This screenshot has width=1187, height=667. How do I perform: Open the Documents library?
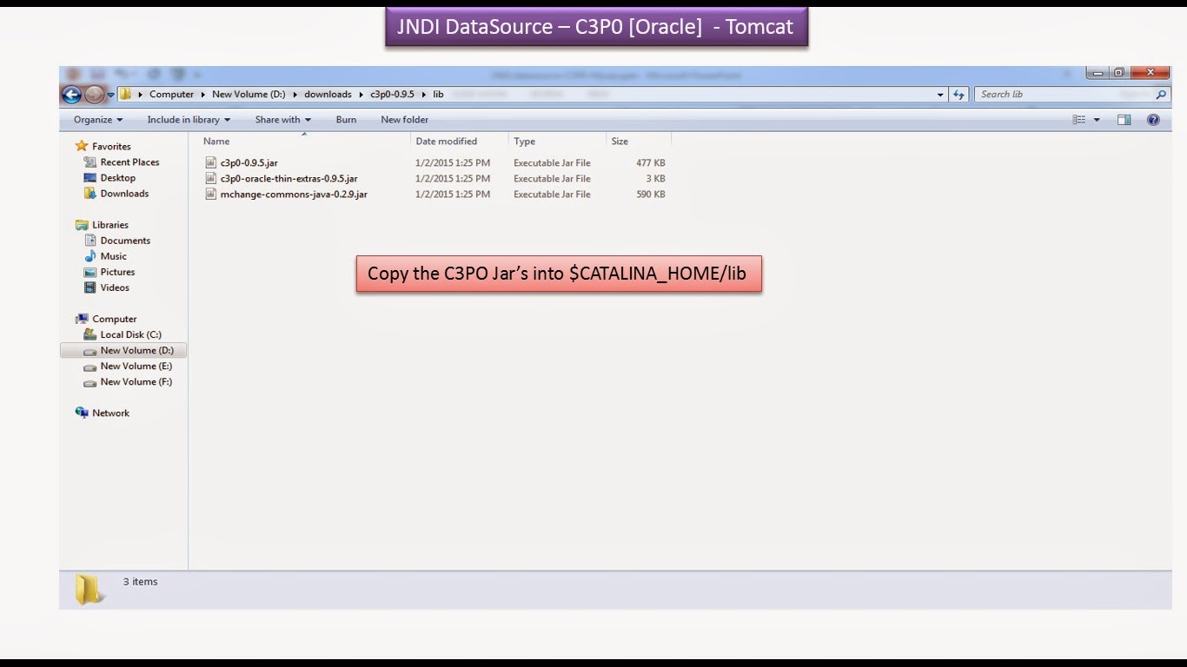coord(125,241)
